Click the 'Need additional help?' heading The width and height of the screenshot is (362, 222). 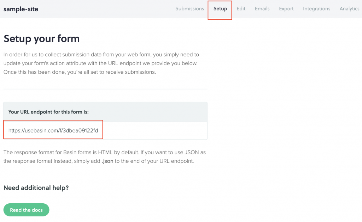point(36,188)
